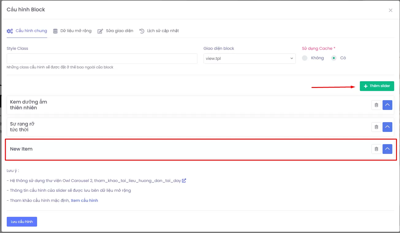Delete the Kem dưỡng ẩm slider item

pyautogui.click(x=376, y=105)
